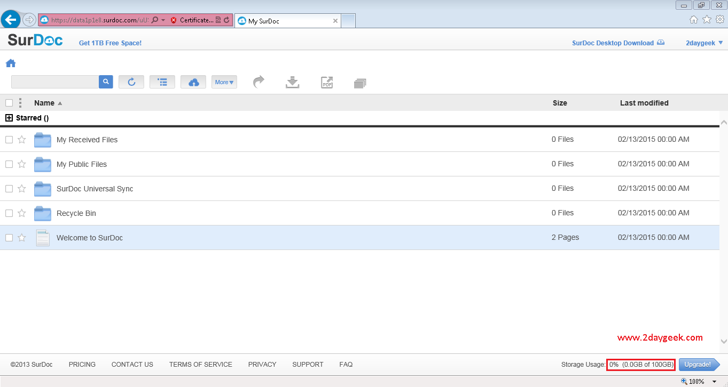Click the Upgrade! button

point(699,365)
